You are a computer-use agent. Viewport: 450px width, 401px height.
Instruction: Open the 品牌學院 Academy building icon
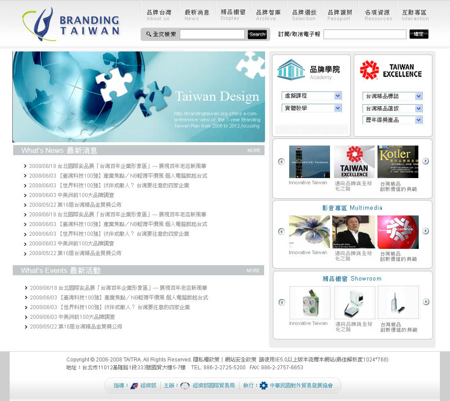291,69
